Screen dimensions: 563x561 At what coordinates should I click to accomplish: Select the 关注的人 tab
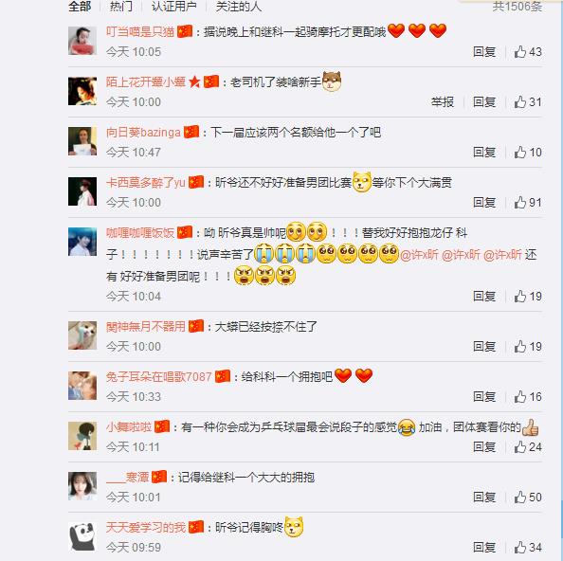(x=239, y=6)
